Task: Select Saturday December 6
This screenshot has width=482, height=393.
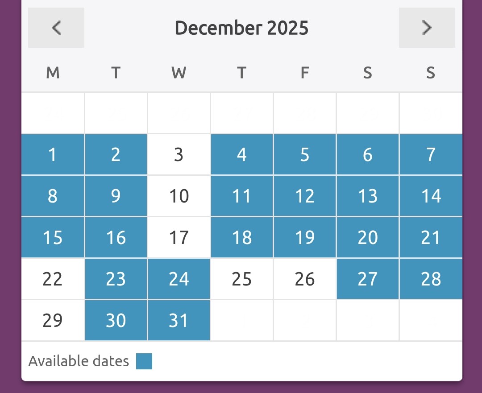Action: (367, 154)
